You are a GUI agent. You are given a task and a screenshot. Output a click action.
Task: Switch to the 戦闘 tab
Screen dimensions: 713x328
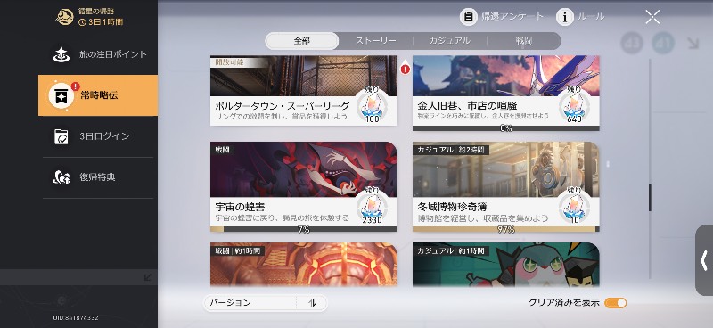(x=524, y=41)
